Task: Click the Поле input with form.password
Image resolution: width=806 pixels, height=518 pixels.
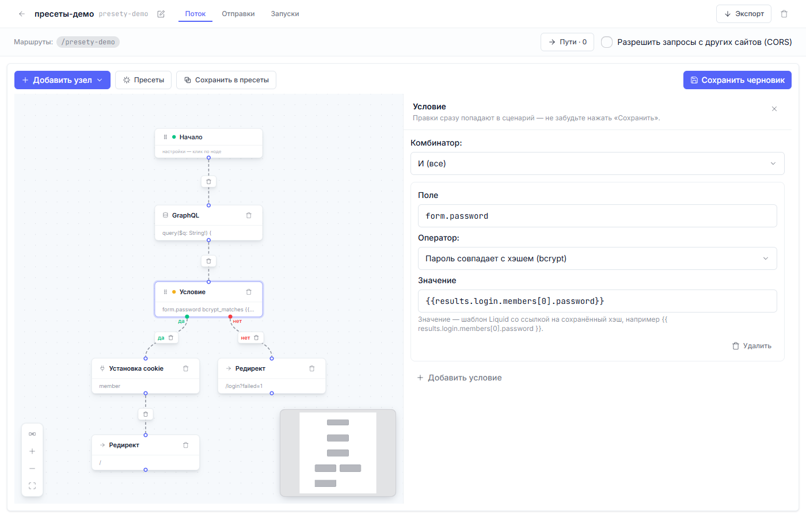Action: (597, 216)
